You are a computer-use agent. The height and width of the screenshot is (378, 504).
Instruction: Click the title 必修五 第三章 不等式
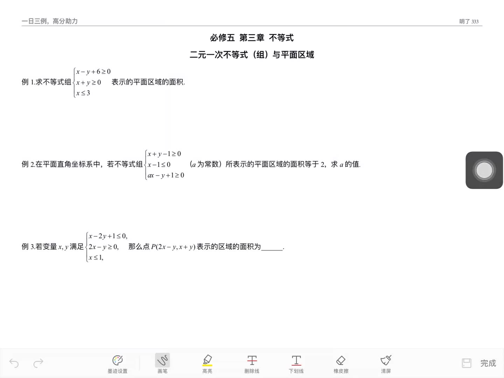click(252, 38)
